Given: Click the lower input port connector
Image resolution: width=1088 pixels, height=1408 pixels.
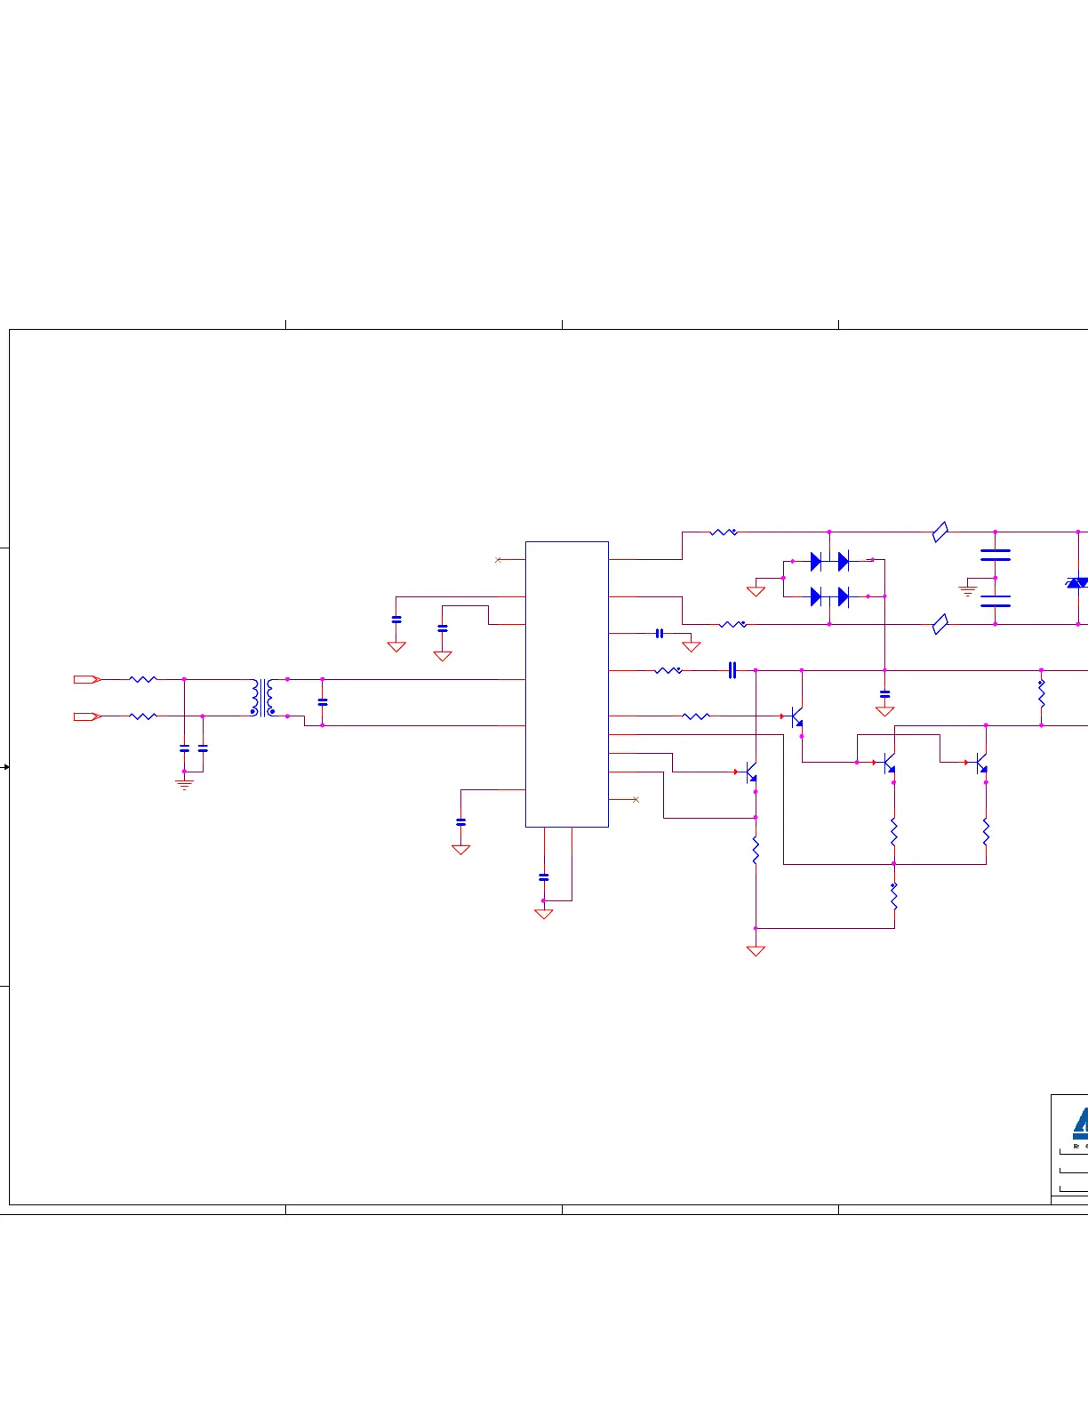Looking at the screenshot, I should (x=87, y=716).
